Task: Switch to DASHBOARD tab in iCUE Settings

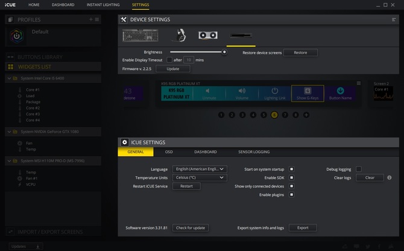Action: pyautogui.click(x=206, y=152)
